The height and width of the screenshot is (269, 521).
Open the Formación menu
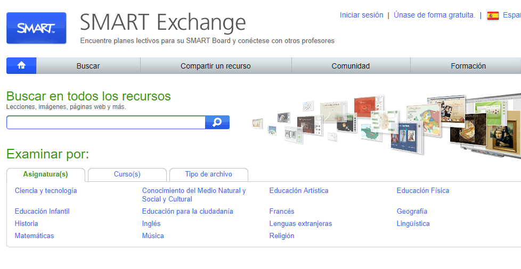coord(468,66)
